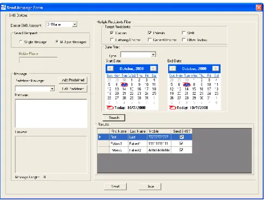Screen dimensions: 264x201
Task: Click the First Name column header in Results
Action: 119,131
